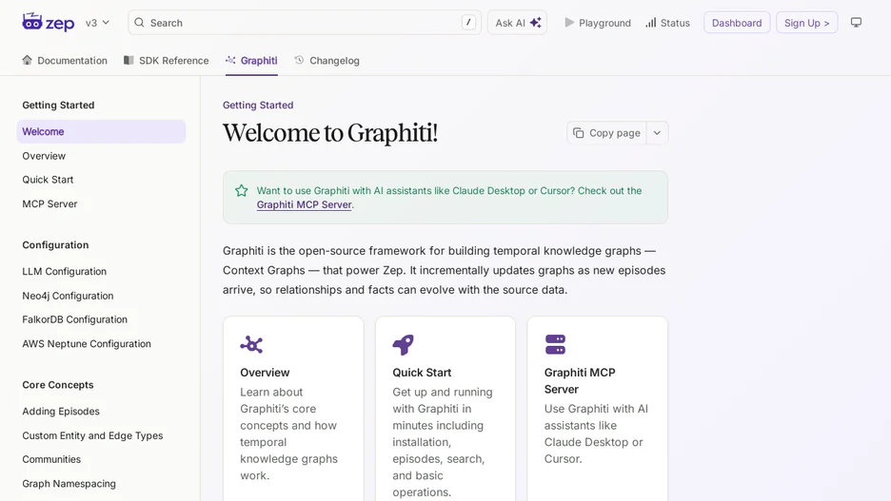Click the Search input field

point(305,23)
